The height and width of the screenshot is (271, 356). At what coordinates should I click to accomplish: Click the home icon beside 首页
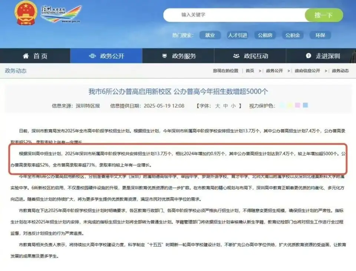tap(26, 56)
